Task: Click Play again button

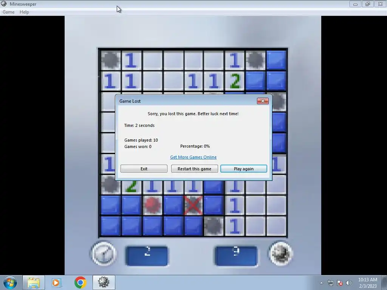Action: (244, 169)
